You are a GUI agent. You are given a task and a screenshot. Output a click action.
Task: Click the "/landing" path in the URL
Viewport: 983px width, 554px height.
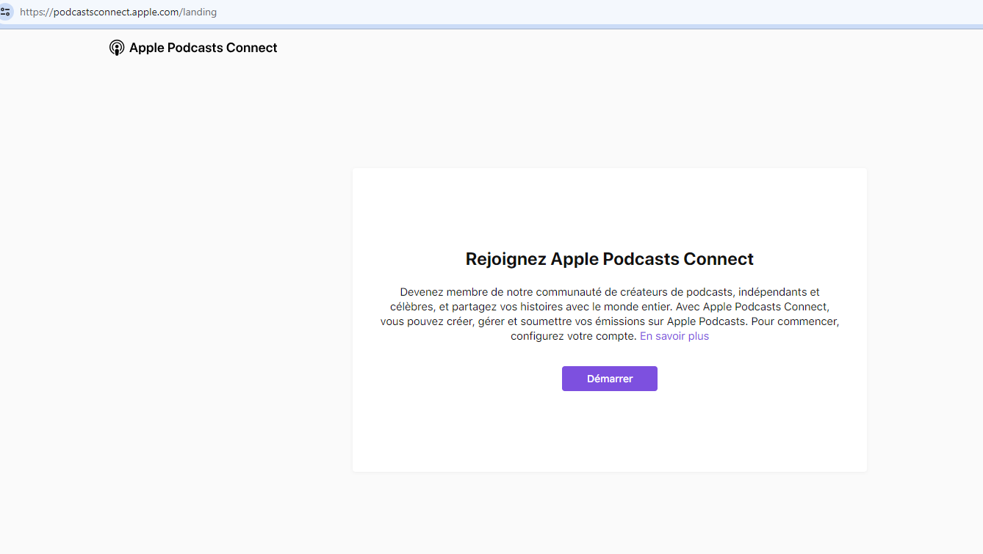tap(198, 12)
